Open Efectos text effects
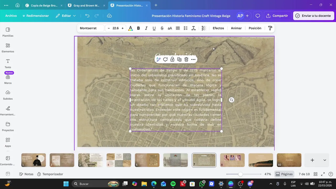 218,28
